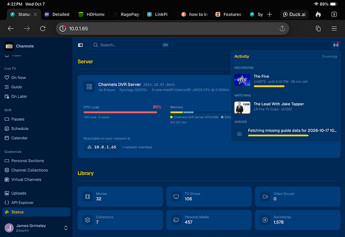
Task: Click the Recordings record icon
Action: pyautogui.click(x=265, y=220)
